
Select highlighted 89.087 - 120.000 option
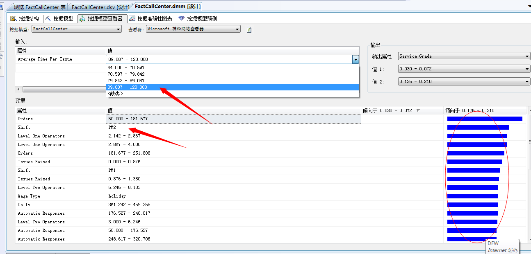point(232,87)
